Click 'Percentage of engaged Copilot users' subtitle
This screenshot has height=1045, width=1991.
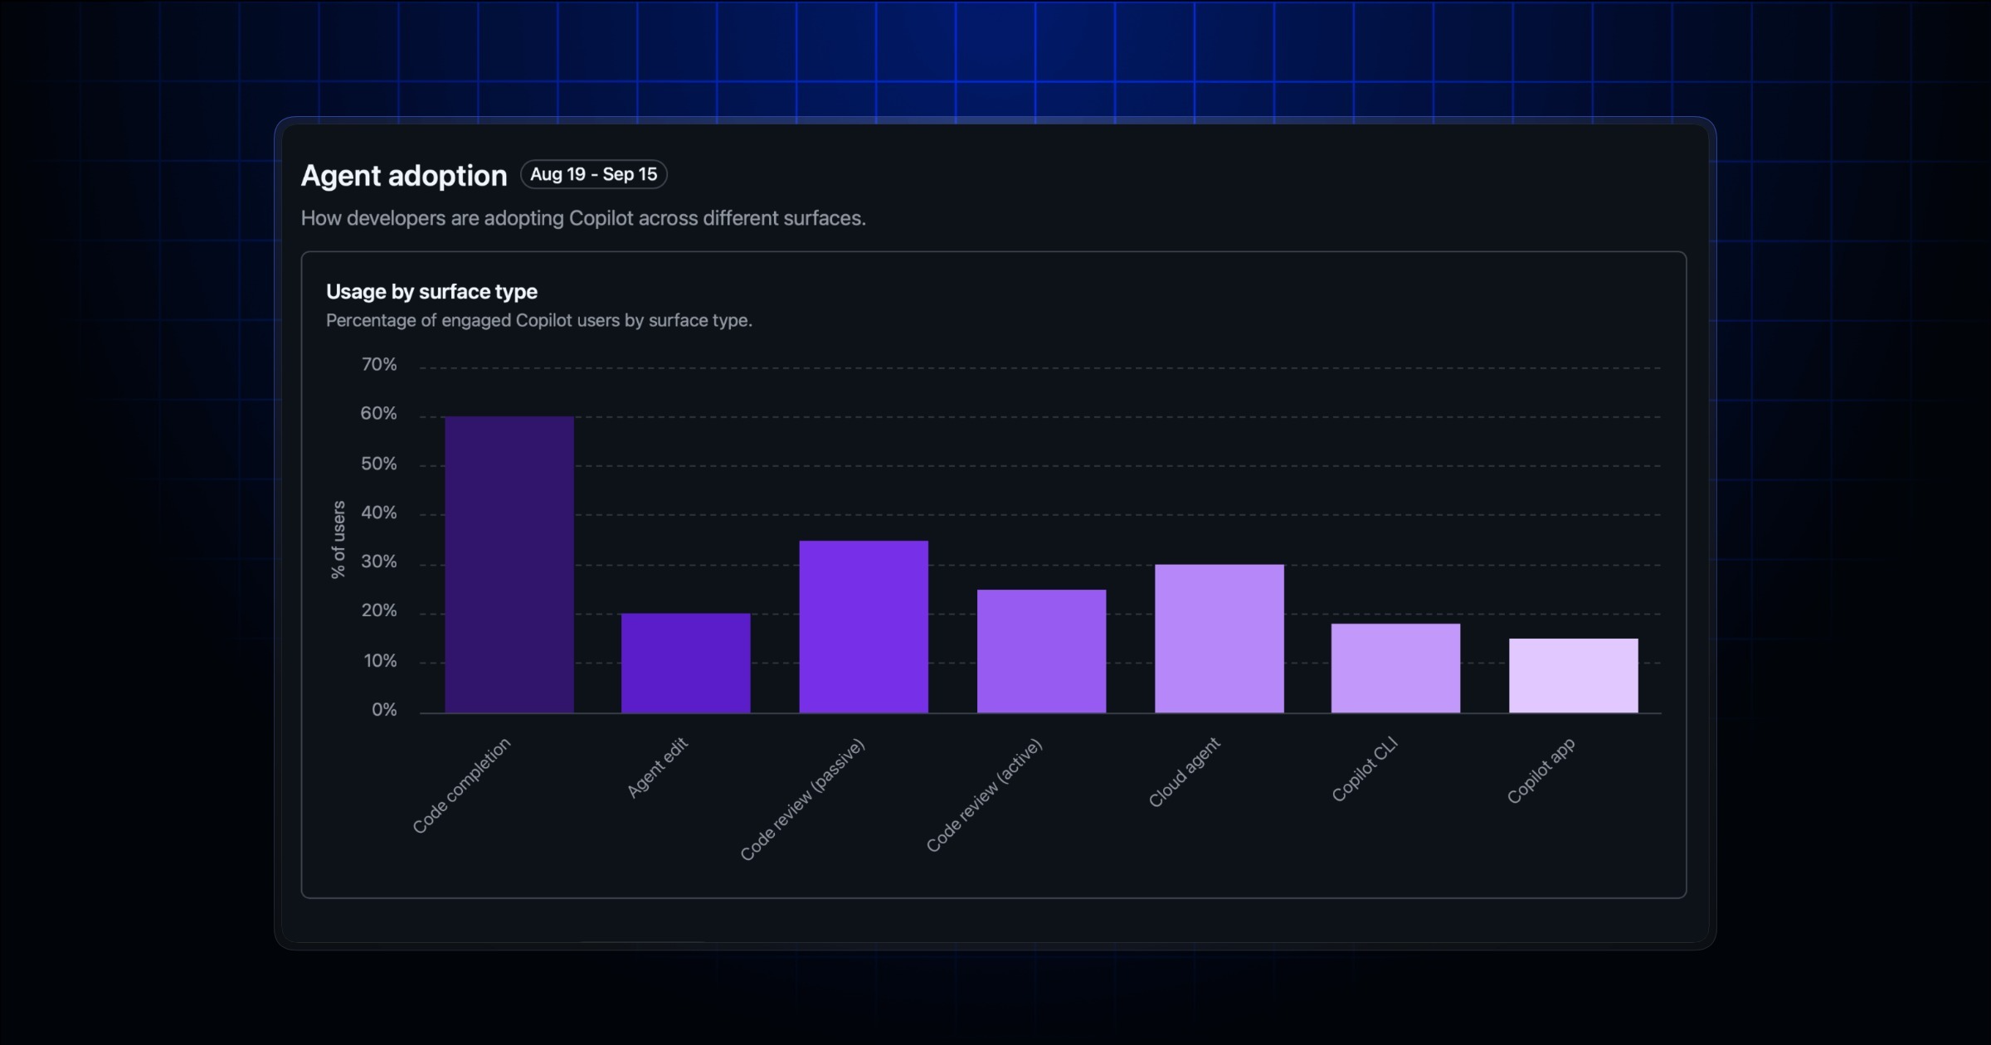(x=539, y=320)
